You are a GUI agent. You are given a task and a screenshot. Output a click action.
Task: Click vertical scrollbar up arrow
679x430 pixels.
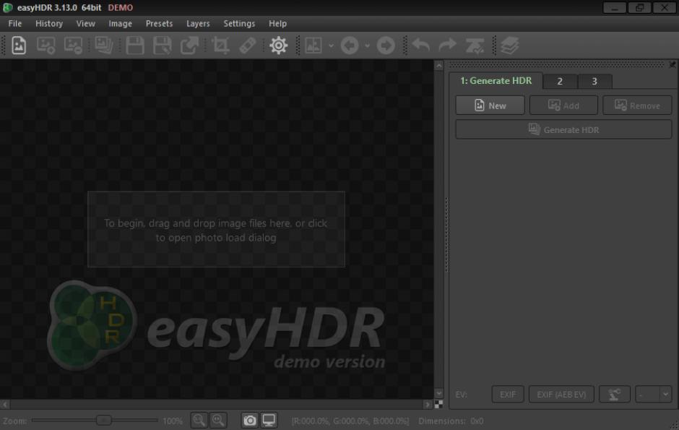pyautogui.click(x=438, y=65)
